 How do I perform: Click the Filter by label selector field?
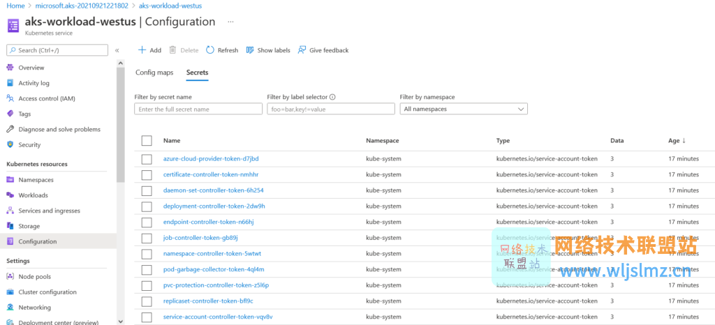330,109
